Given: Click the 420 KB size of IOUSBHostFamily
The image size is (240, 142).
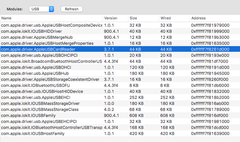Looking at the screenshot, I should (x=136, y=134).
